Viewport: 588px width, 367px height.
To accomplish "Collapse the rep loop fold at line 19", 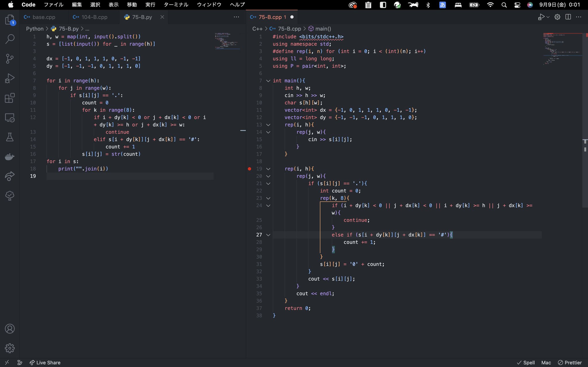I will tap(268, 169).
